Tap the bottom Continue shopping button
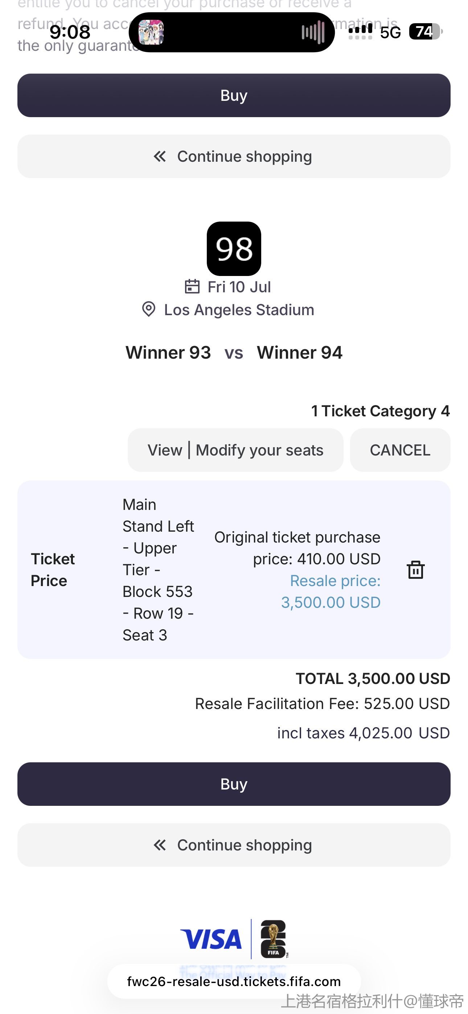The width and height of the screenshot is (468, 1014). [x=234, y=845]
